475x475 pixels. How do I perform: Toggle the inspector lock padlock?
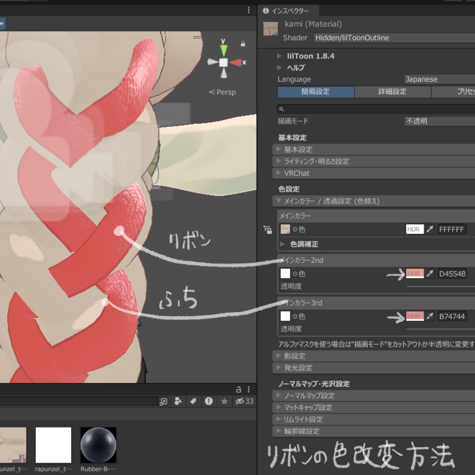(268, 229)
